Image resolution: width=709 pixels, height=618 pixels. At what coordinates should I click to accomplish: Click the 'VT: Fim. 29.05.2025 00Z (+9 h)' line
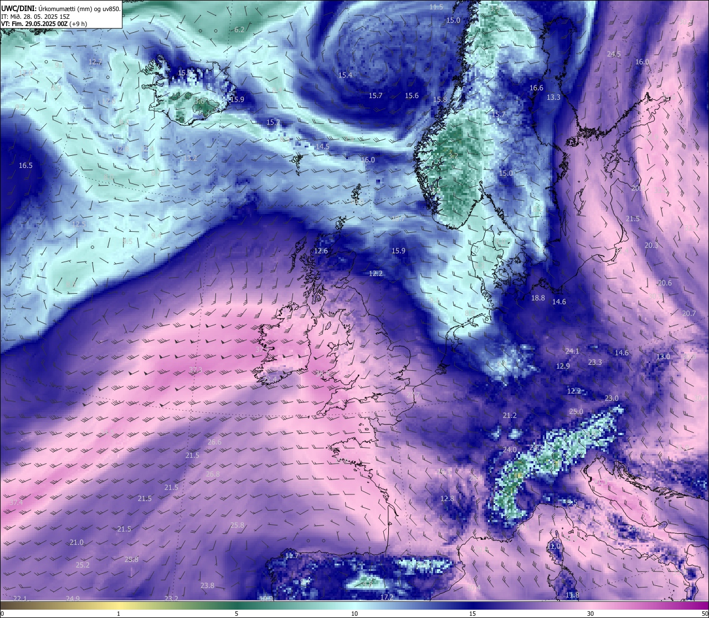[x=44, y=24]
